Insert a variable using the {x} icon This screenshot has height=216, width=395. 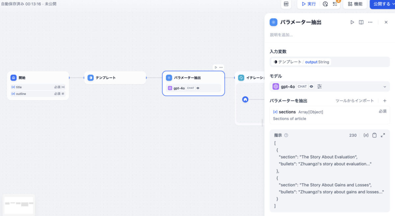point(366,135)
